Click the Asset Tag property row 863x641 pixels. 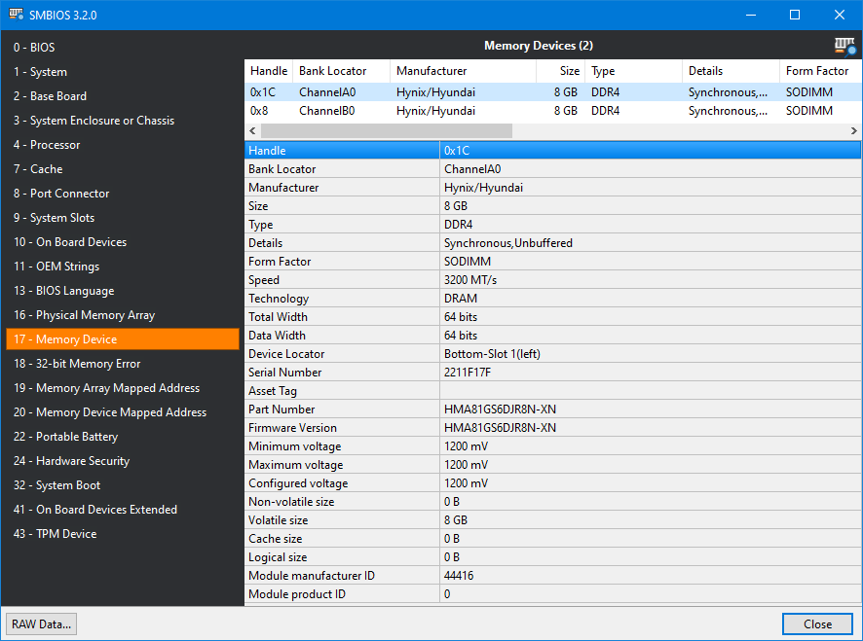(552, 391)
